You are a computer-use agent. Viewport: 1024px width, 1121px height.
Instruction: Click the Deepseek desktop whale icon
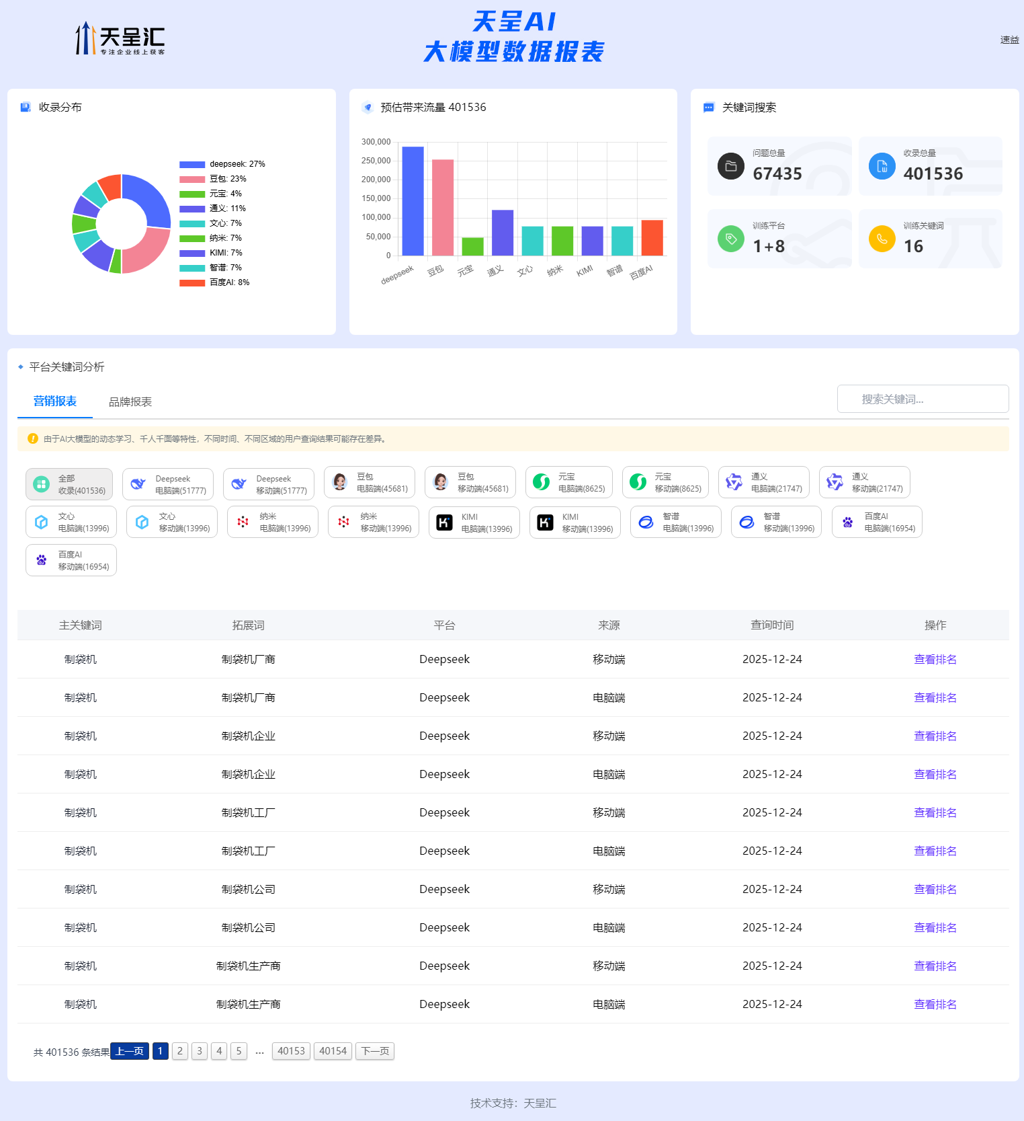tap(138, 484)
